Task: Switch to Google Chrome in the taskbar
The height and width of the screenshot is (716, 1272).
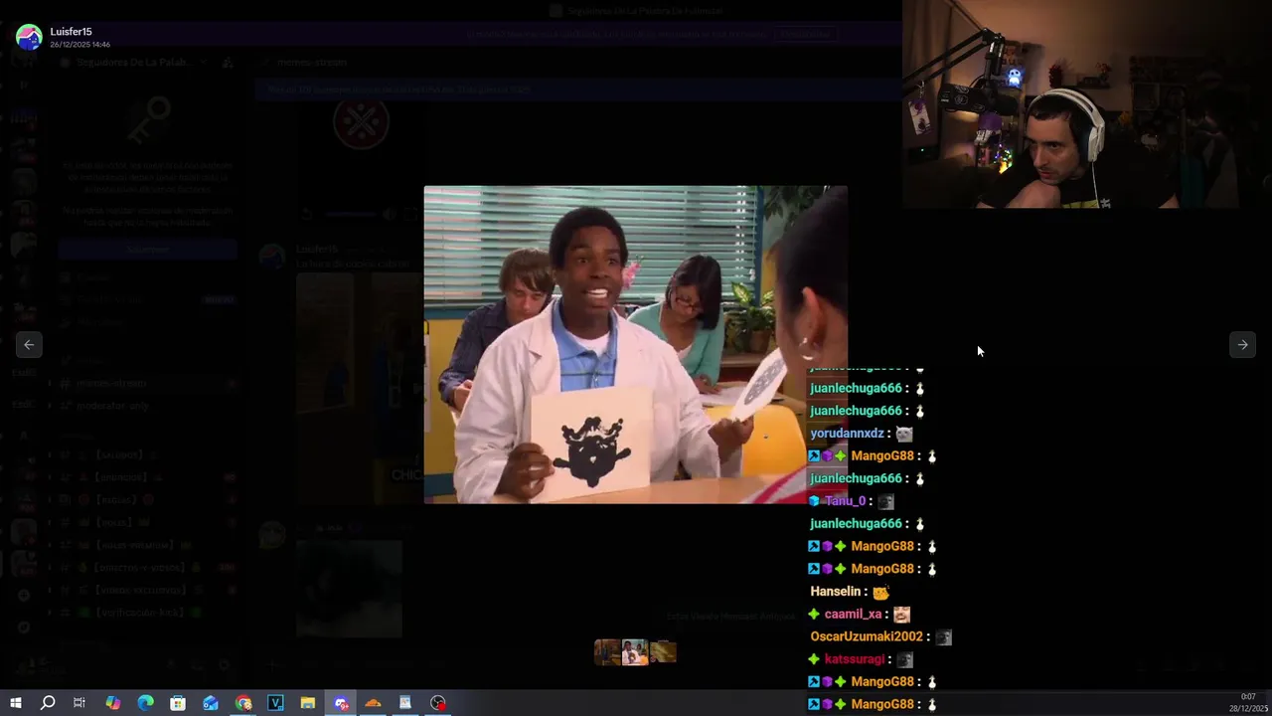Action: click(x=243, y=703)
